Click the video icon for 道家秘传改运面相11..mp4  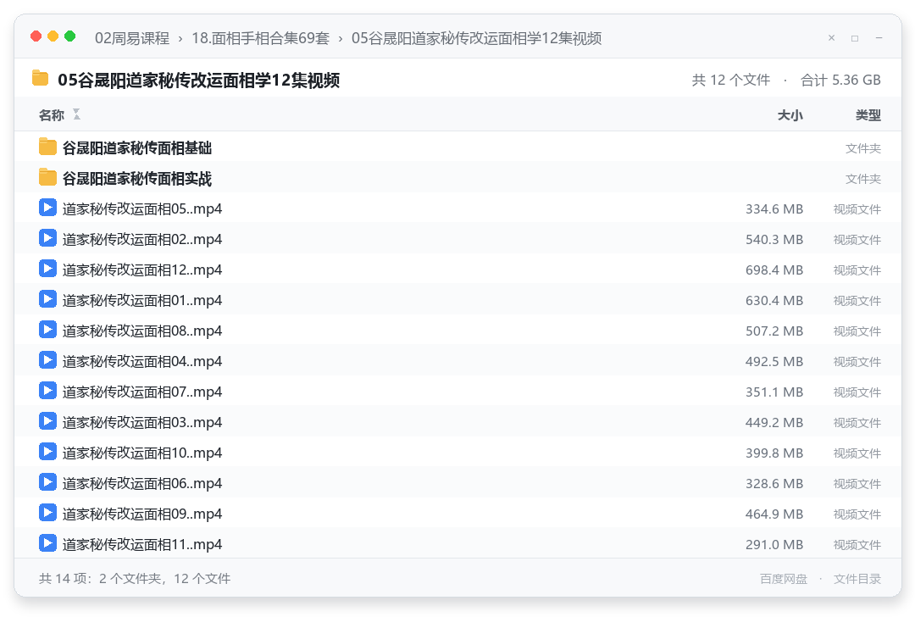tap(47, 543)
